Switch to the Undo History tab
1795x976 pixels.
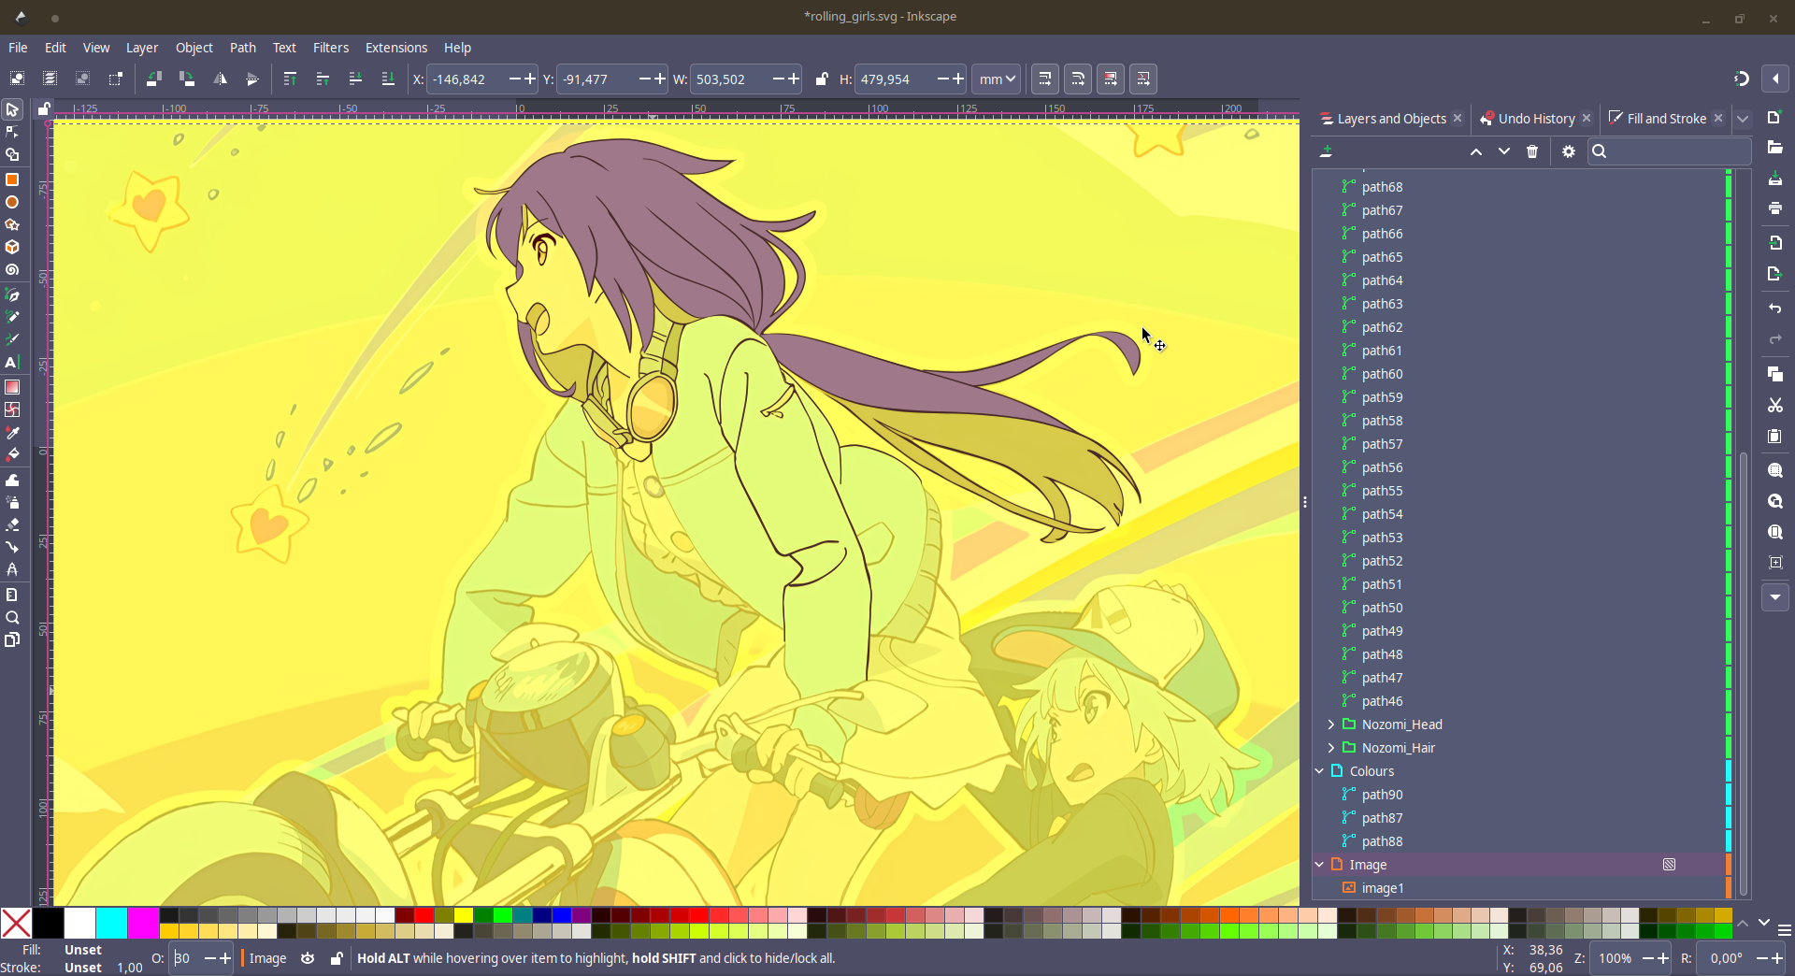(1535, 119)
